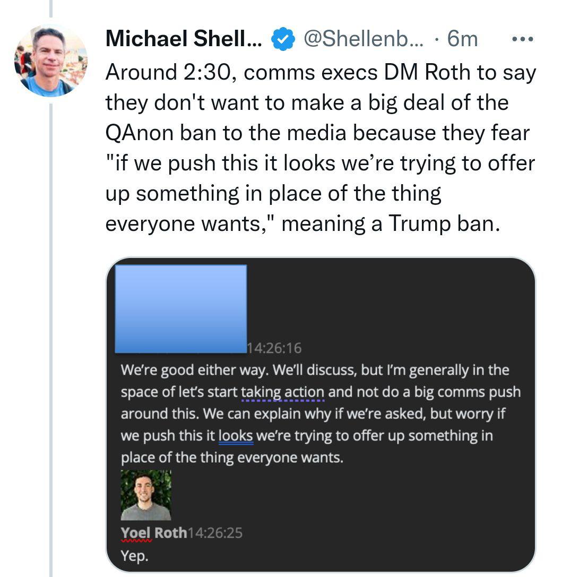This screenshot has height=577, width=562.
Task: Click the dotted-underlined "taking action" phrase
Action: coord(283,392)
